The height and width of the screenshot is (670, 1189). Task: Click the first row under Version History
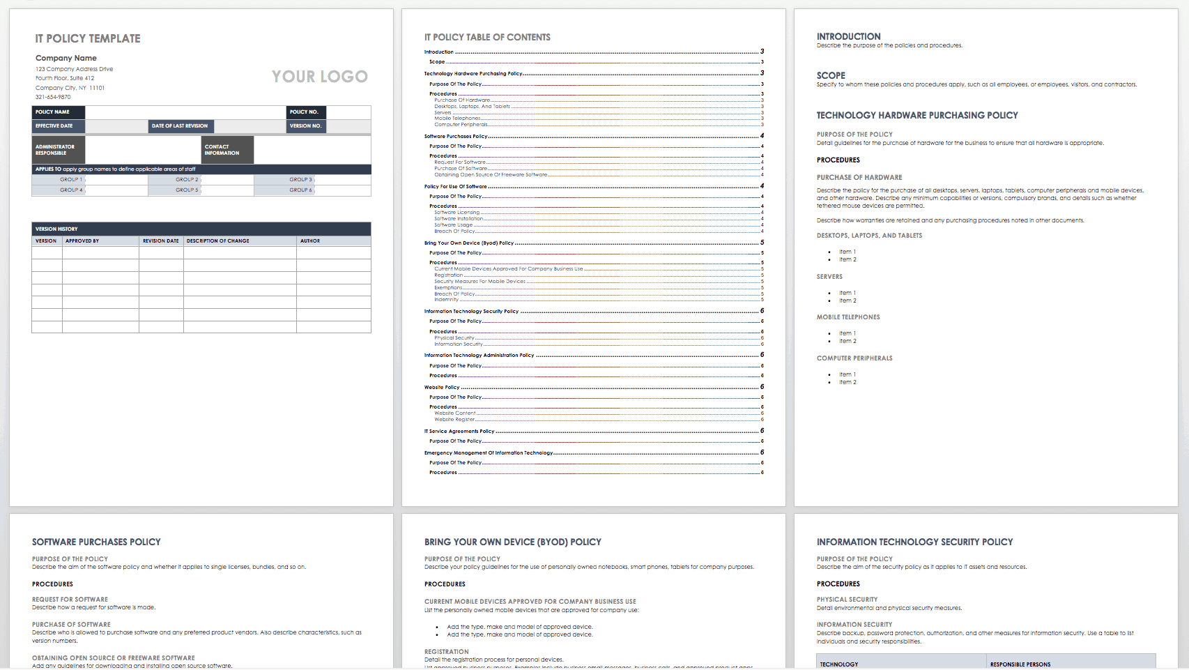[x=202, y=252]
